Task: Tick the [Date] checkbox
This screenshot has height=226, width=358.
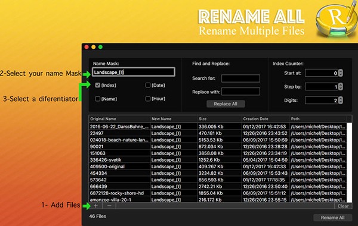Action: pos(148,85)
